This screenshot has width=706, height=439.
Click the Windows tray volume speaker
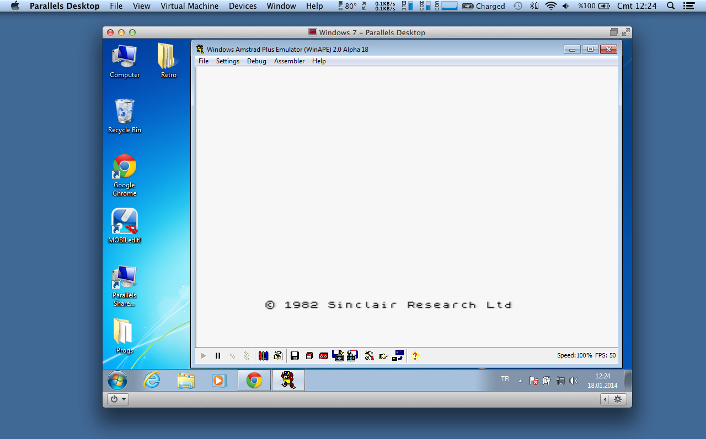(574, 381)
